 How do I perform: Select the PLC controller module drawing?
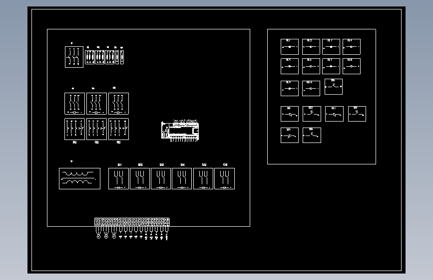coord(180,131)
